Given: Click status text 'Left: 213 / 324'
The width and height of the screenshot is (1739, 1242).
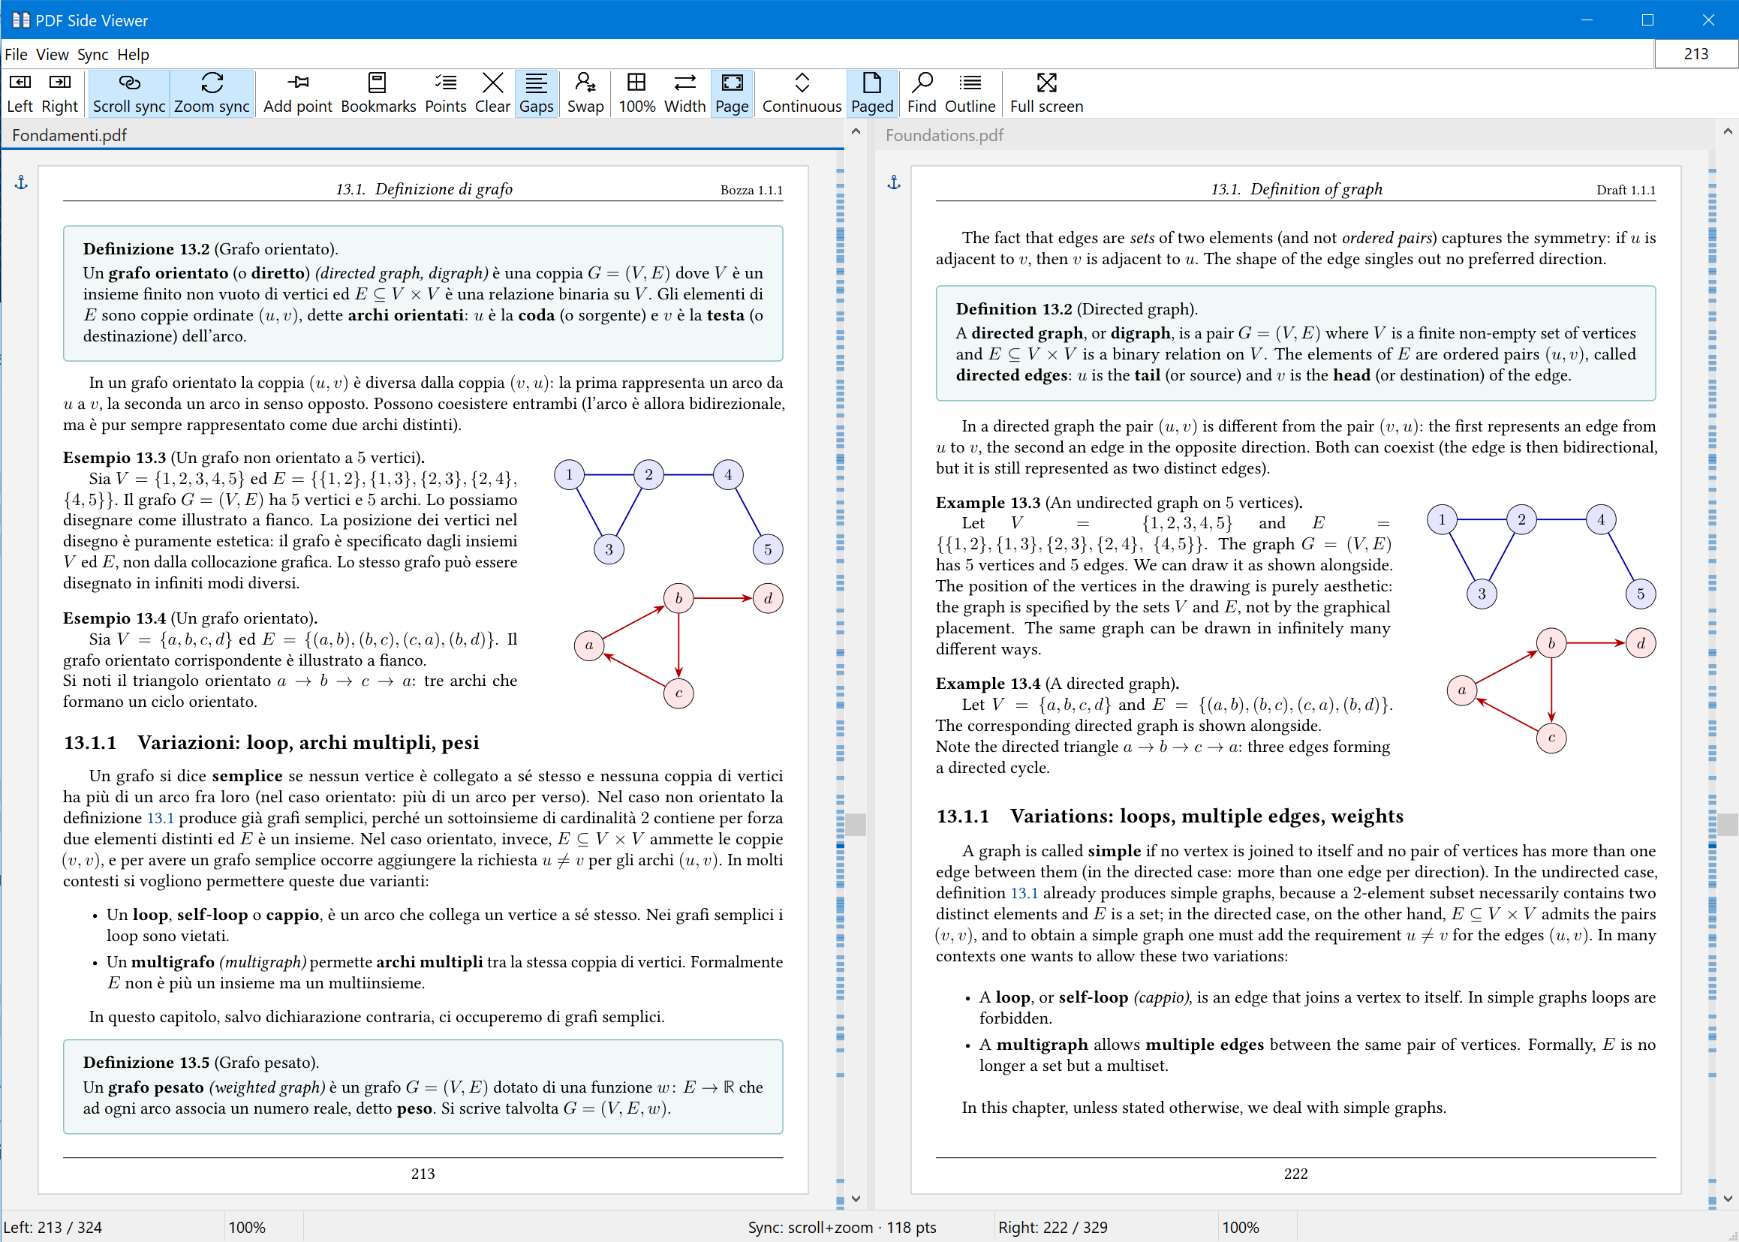Looking at the screenshot, I should click(x=53, y=1228).
